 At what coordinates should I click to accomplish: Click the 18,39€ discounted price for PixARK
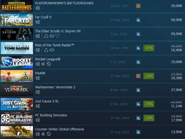pos(177,78)
